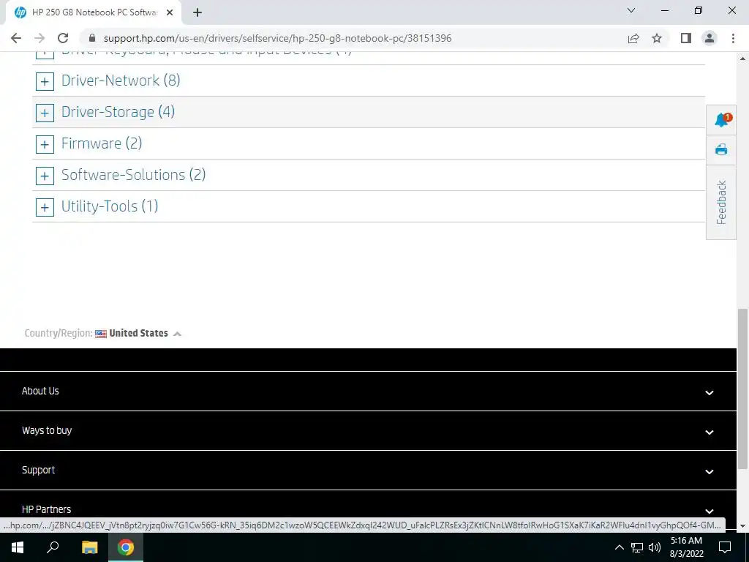Open the volume tray icon
Viewport: 749px width, 562px height.
(655, 547)
